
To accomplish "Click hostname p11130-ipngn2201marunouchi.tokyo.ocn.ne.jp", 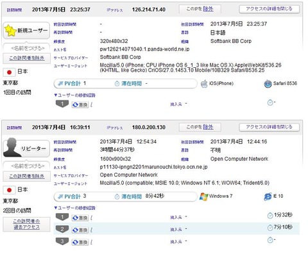I will coord(153,167).
